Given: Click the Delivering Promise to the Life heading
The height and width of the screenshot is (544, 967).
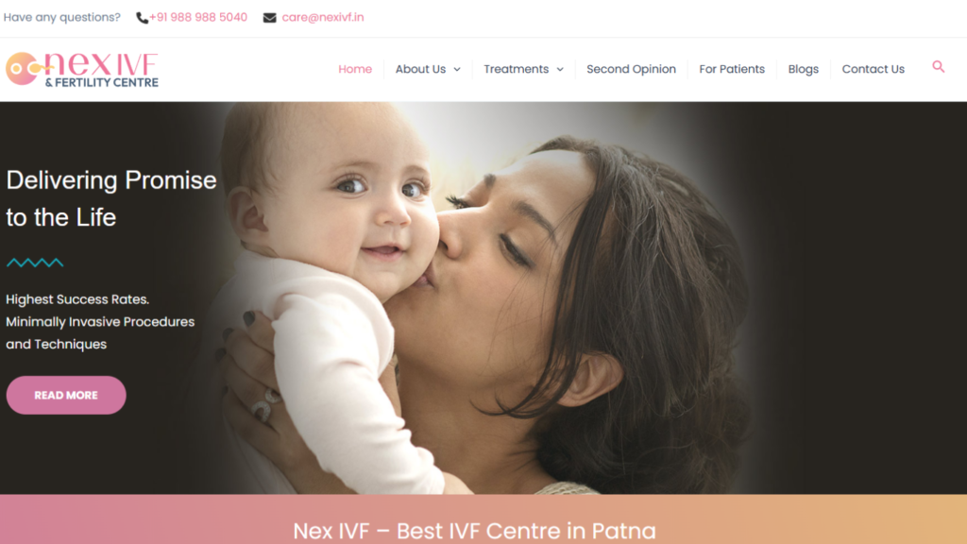Looking at the screenshot, I should pos(111,198).
